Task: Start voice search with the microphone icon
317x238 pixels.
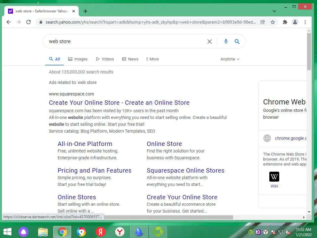Action: 226,41
